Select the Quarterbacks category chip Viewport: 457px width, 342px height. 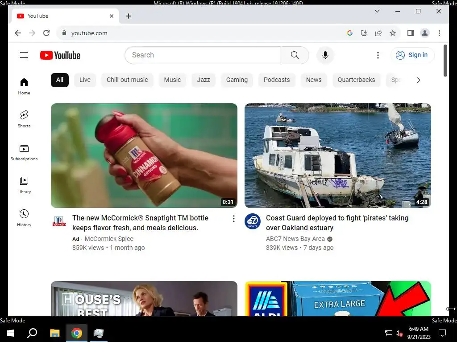[356, 80]
